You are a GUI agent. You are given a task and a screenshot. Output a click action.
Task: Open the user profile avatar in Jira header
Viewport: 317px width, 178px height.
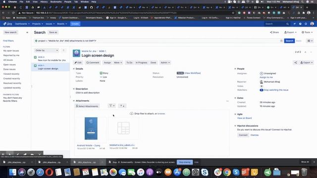point(312,24)
